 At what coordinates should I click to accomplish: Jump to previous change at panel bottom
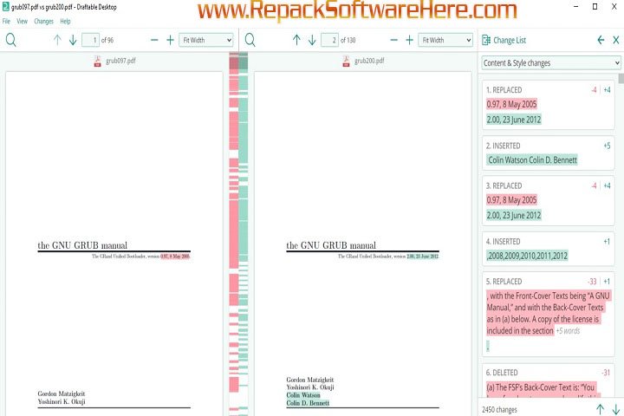pyautogui.click(x=600, y=409)
